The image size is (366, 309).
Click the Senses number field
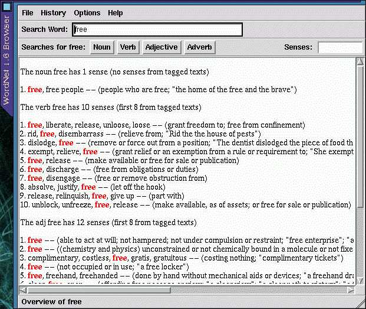[x=340, y=47]
